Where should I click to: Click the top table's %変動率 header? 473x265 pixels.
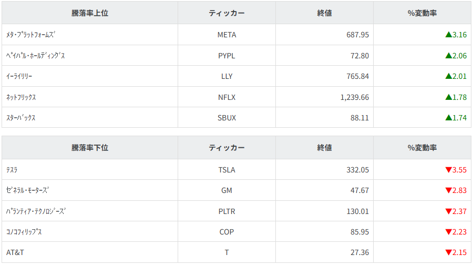coord(422,13)
